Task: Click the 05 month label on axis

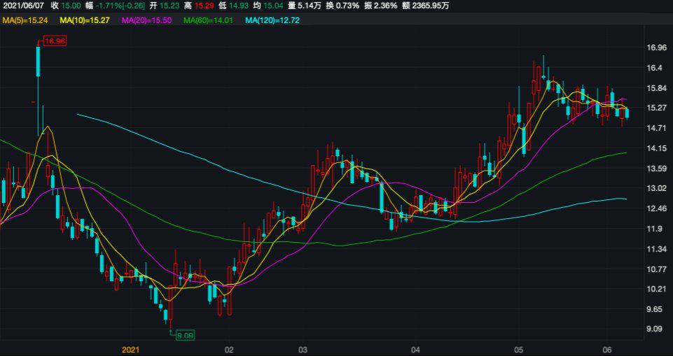Action: coord(518,350)
